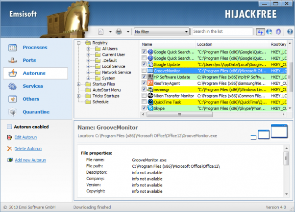Uncheck the HP Software Update checkbox
Image resolution: width=295 pixels, height=212 pixels.
coord(144,77)
